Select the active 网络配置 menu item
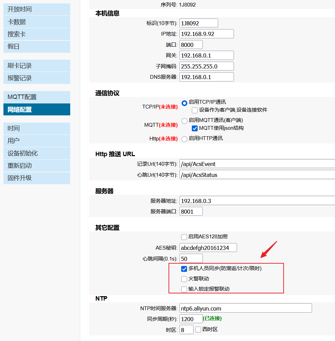The width and height of the screenshot is (335, 341). click(37, 110)
